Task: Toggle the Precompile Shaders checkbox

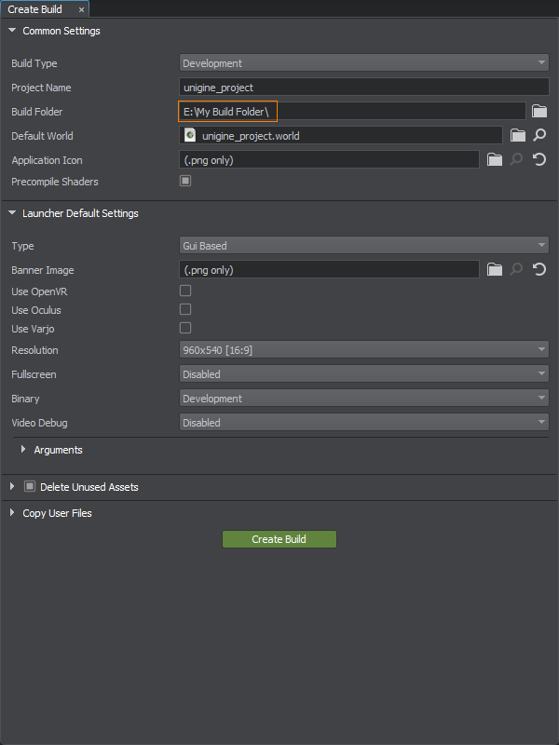Action: point(185,182)
